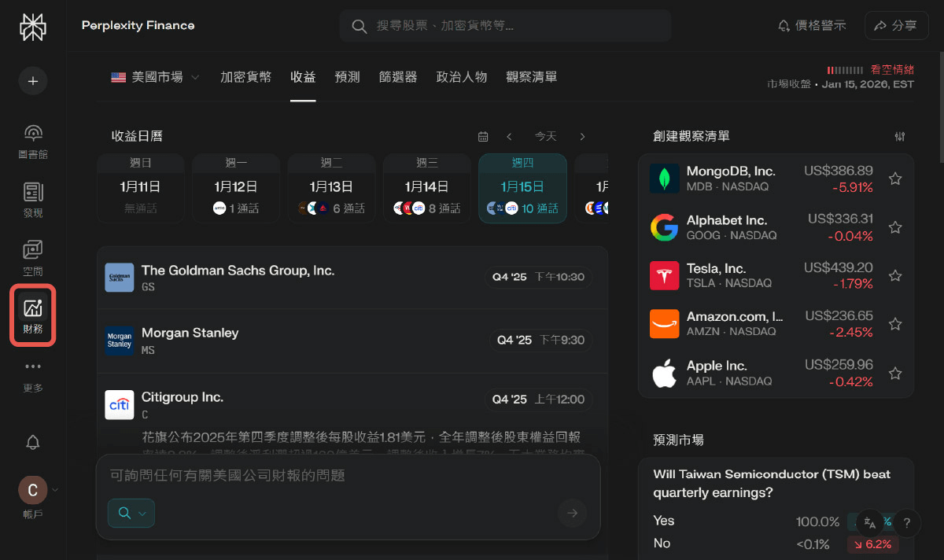Star the Tesla, Inc. watchlist entry
Viewport: 944px width, 560px height.
895,275
